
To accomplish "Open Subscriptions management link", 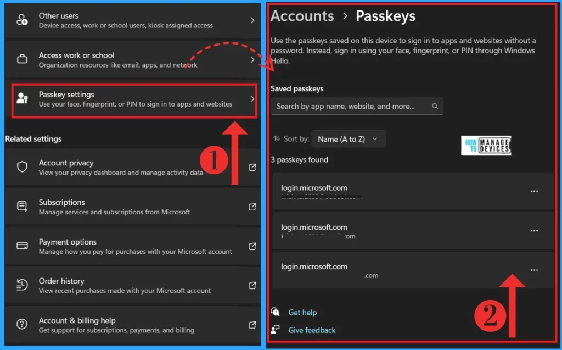I will 133,207.
